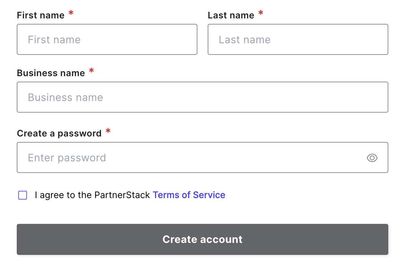Click the Business name field label

(51, 73)
